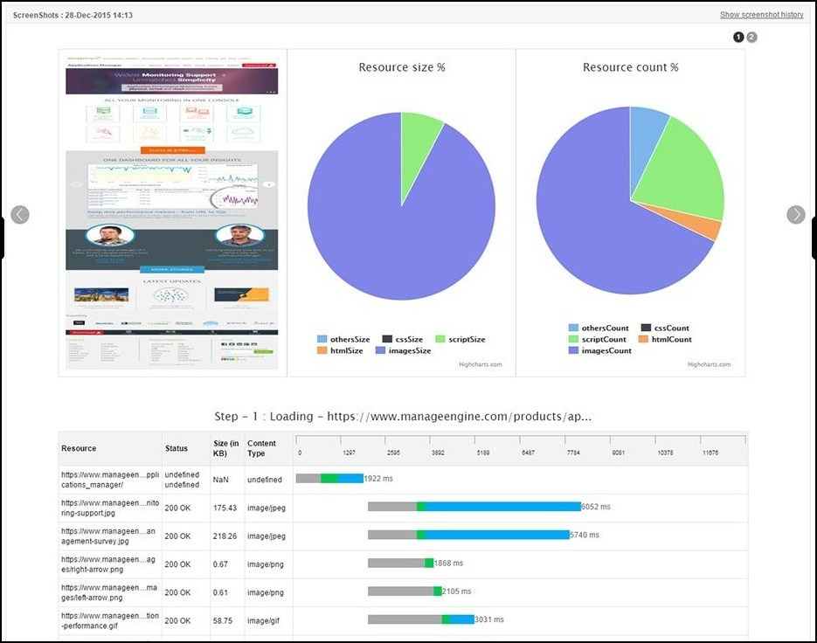Toggle imagesCount legend item

pyautogui.click(x=599, y=350)
